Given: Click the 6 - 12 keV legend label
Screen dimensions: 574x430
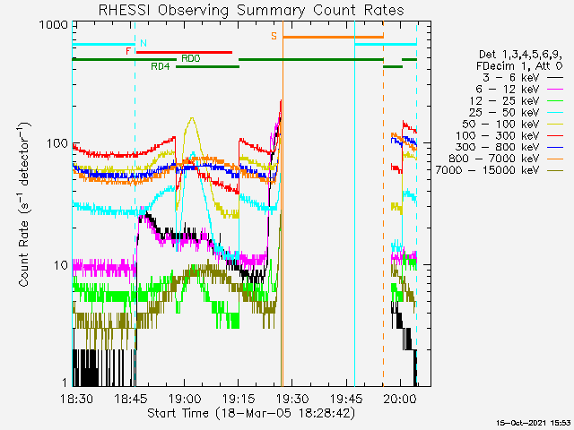Looking at the screenshot, I should (x=508, y=90).
